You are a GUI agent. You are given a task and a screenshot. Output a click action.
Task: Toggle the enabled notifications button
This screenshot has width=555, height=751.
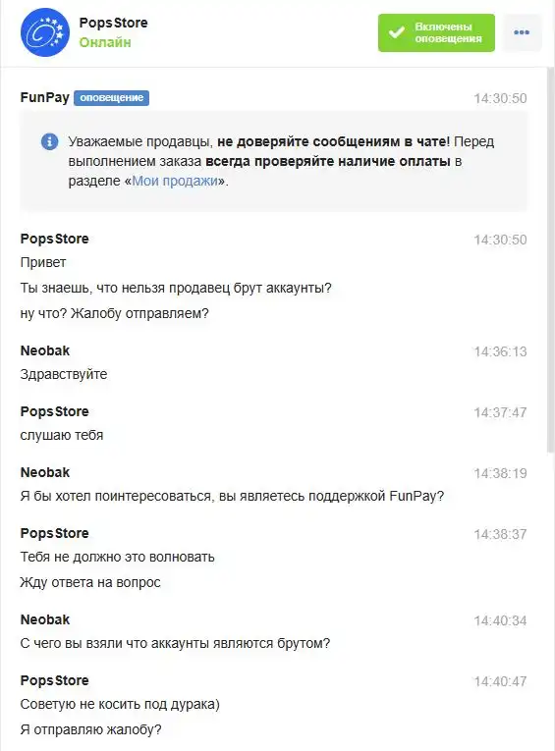point(436,32)
